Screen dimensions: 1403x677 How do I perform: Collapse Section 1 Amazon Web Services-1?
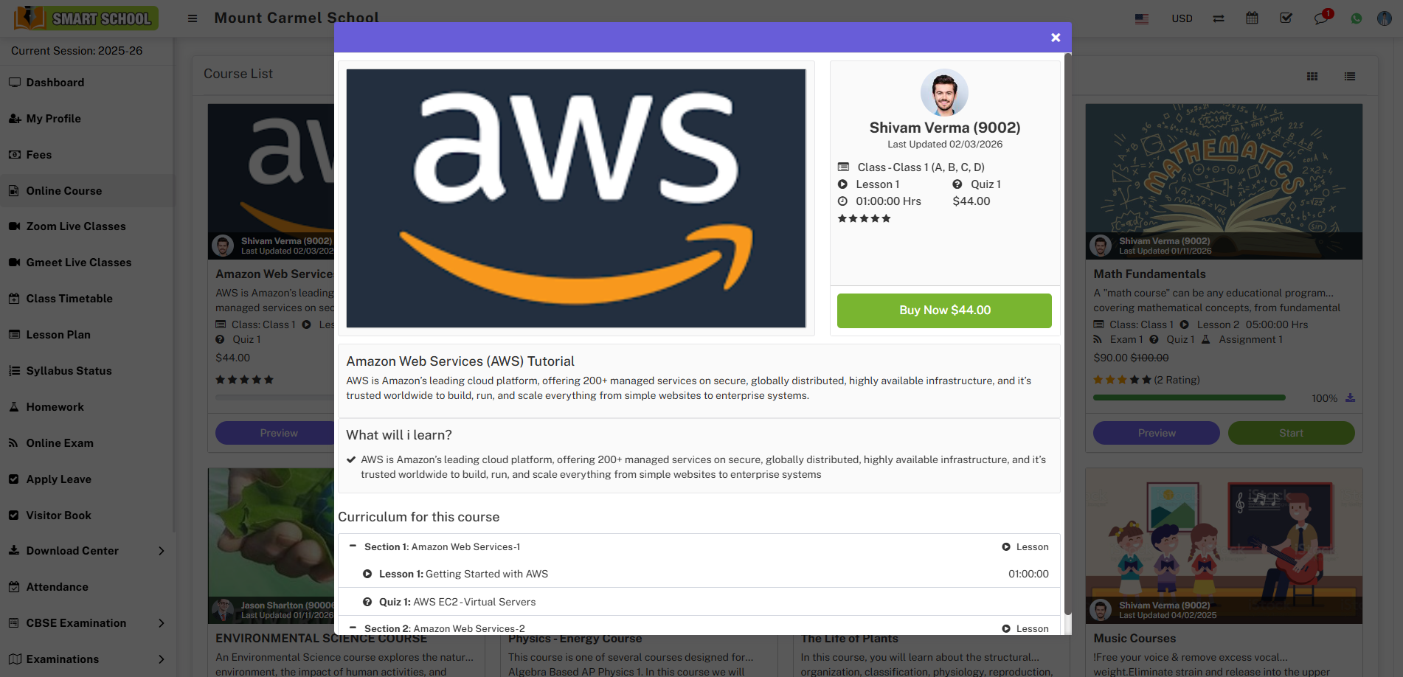click(x=353, y=546)
